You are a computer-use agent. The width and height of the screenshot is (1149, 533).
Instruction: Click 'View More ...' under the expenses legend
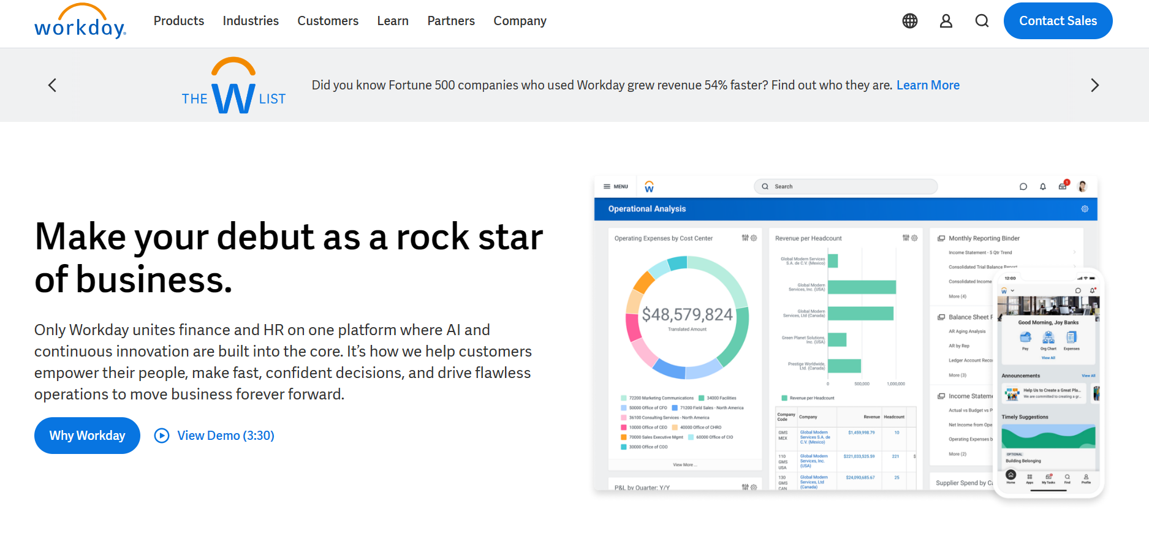pyautogui.click(x=684, y=464)
